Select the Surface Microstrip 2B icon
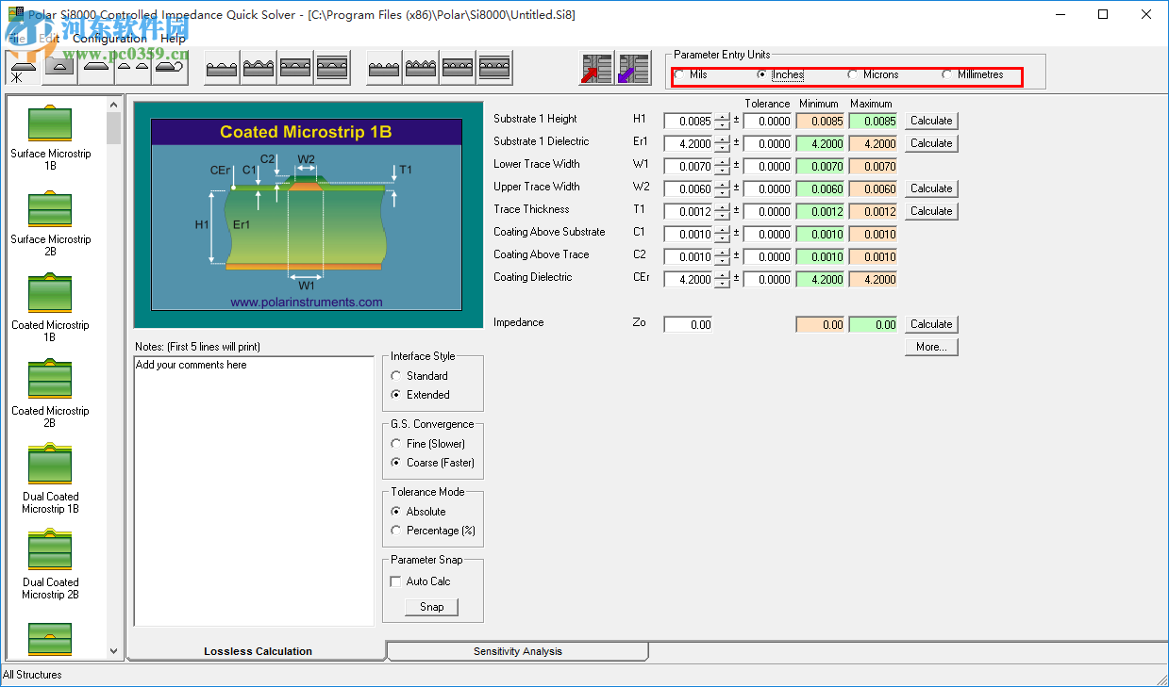Screen dimensions: 1169x687 pos(50,209)
